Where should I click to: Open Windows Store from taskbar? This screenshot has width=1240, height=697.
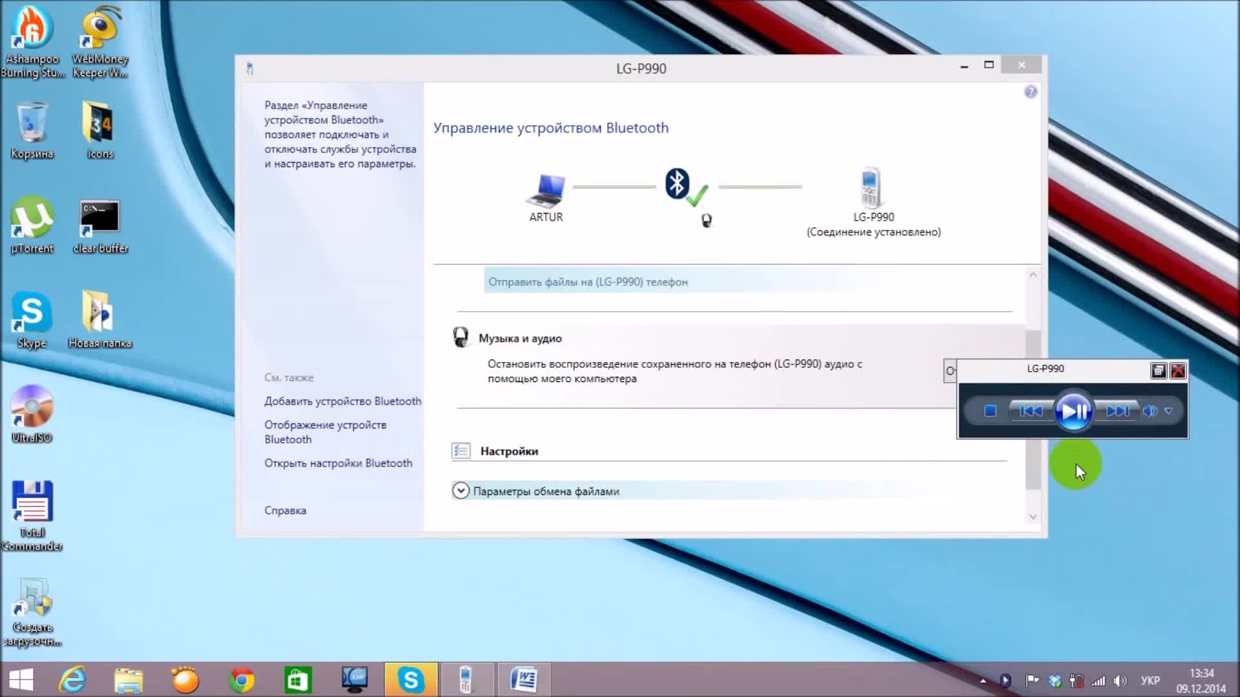(x=298, y=680)
